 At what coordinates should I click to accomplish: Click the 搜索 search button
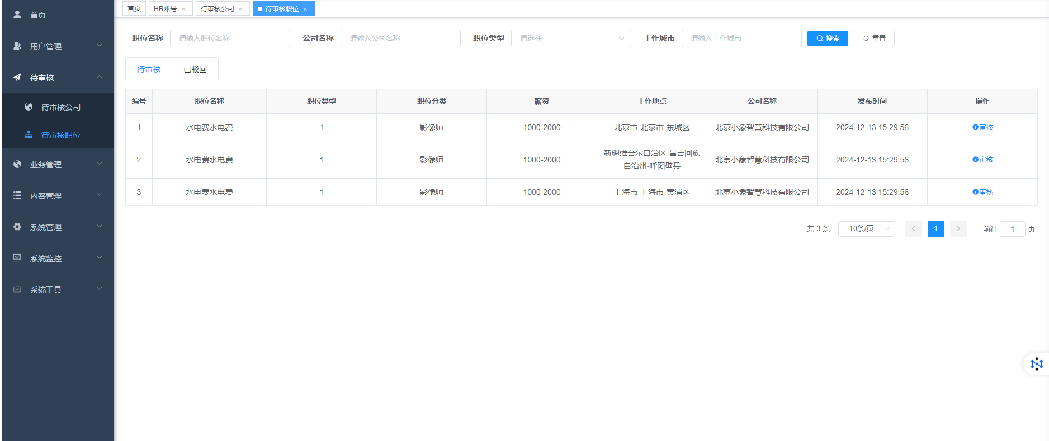pos(828,38)
